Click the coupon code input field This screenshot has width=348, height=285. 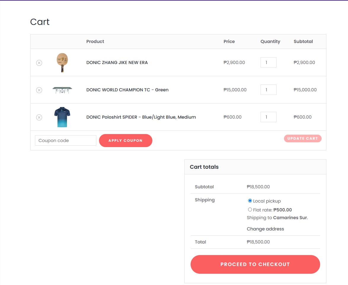pos(65,140)
